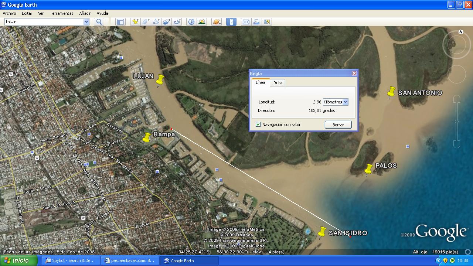Viewport: 473px width, 266px height.
Task: Select the red start point of the ruler line
Action: [x=171, y=129]
